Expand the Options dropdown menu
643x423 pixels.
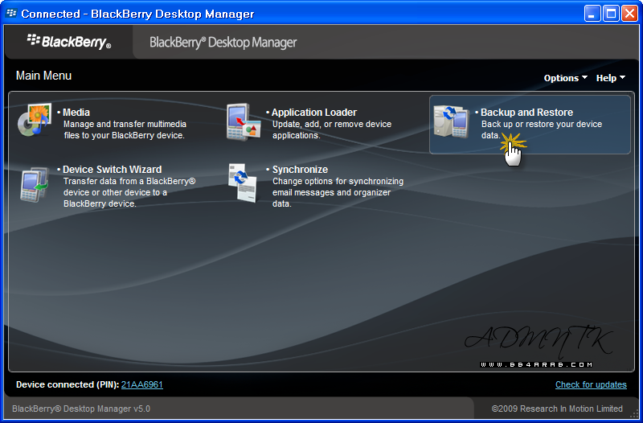point(565,78)
